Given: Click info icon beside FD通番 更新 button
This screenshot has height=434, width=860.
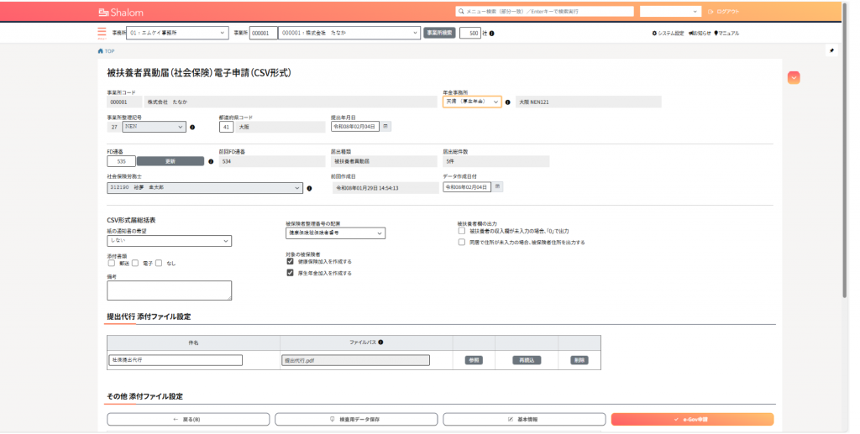Looking at the screenshot, I should click(x=210, y=161).
